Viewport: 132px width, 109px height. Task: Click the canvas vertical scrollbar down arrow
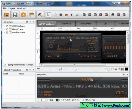[128, 62]
